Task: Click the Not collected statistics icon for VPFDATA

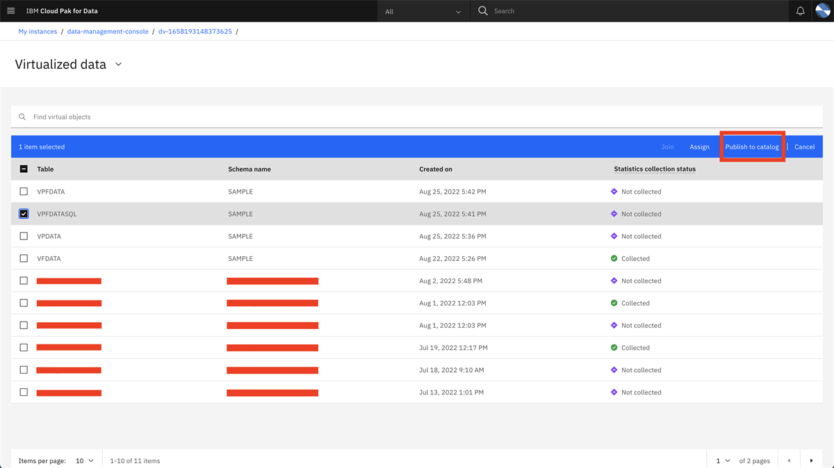Action: (x=614, y=191)
